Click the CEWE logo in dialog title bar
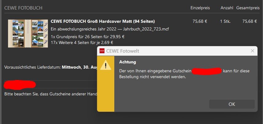 pos(102,51)
